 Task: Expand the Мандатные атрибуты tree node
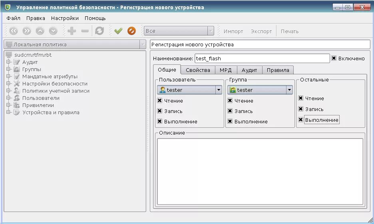(x=8, y=76)
